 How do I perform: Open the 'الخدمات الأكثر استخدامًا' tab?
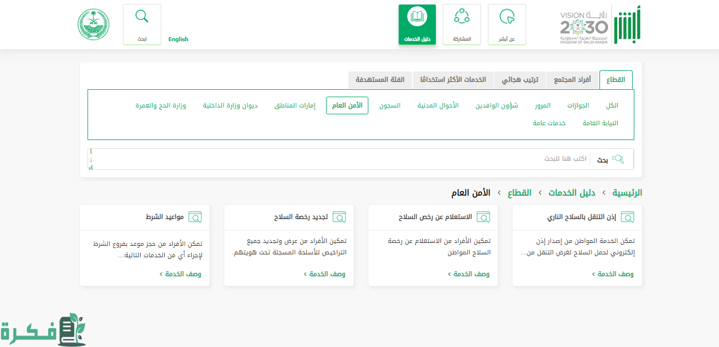coord(453,79)
